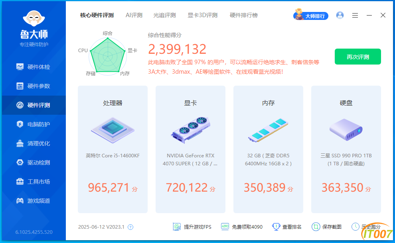Click the help question mark icon

pos(130,227)
